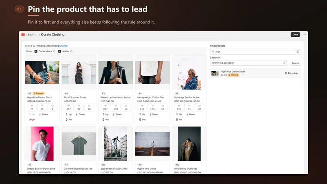Click the orders stat 28 on Floral Summer Dress
This screenshot has height=184, width=327.
(x=89, y=108)
